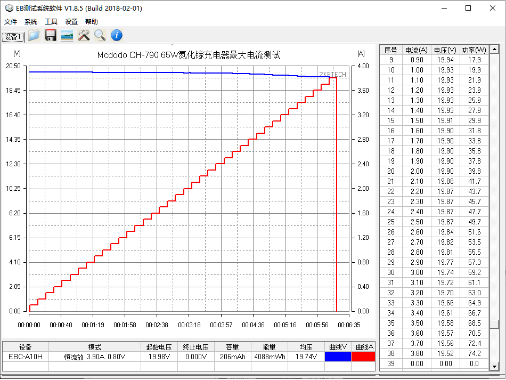The image size is (506, 380).
Task: Select row 20 with 2.00 current
Action: (x=434, y=171)
